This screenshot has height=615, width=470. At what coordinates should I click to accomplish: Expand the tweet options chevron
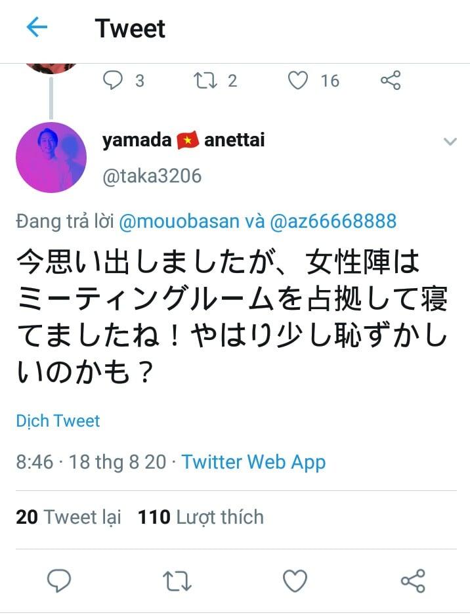[x=450, y=142]
